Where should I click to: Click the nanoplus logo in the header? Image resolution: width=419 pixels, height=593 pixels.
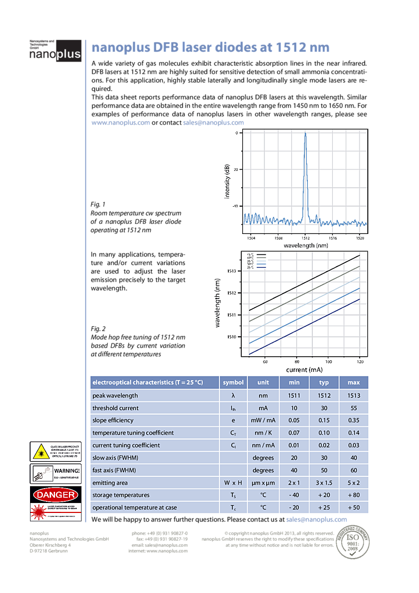(x=55, y=51)
